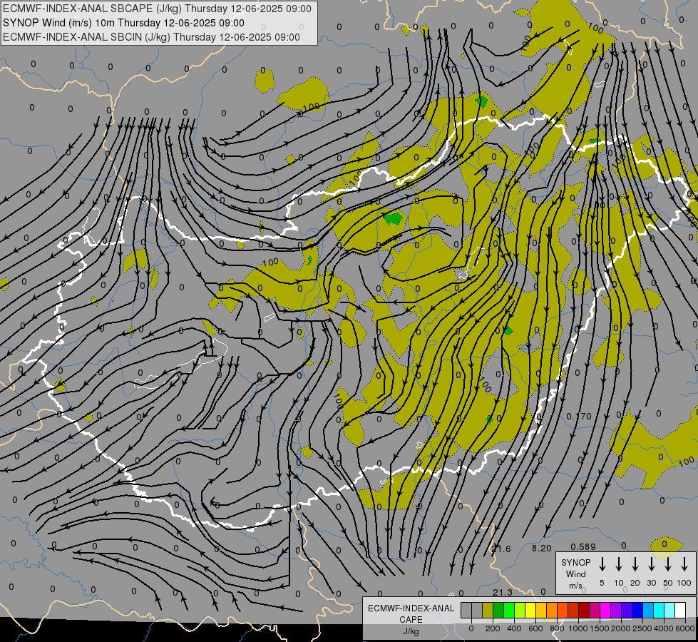The width and height of the screenshot is (698, 642).
Task: Select the lime yellow-green legend swatch
Action: 520,610
